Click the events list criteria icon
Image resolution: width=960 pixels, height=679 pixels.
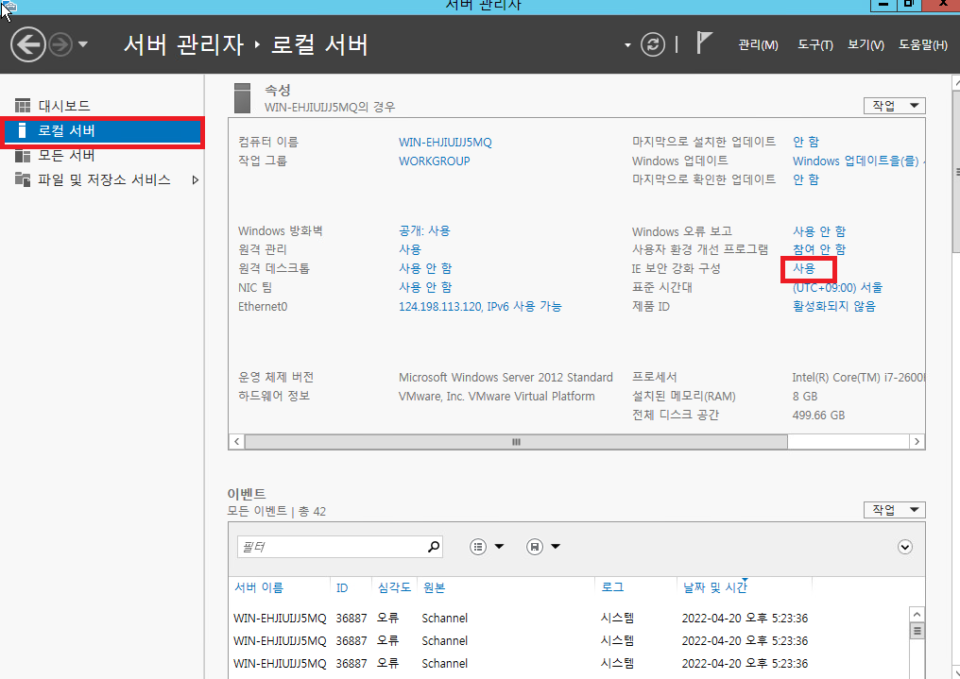(x=478, y=547)
